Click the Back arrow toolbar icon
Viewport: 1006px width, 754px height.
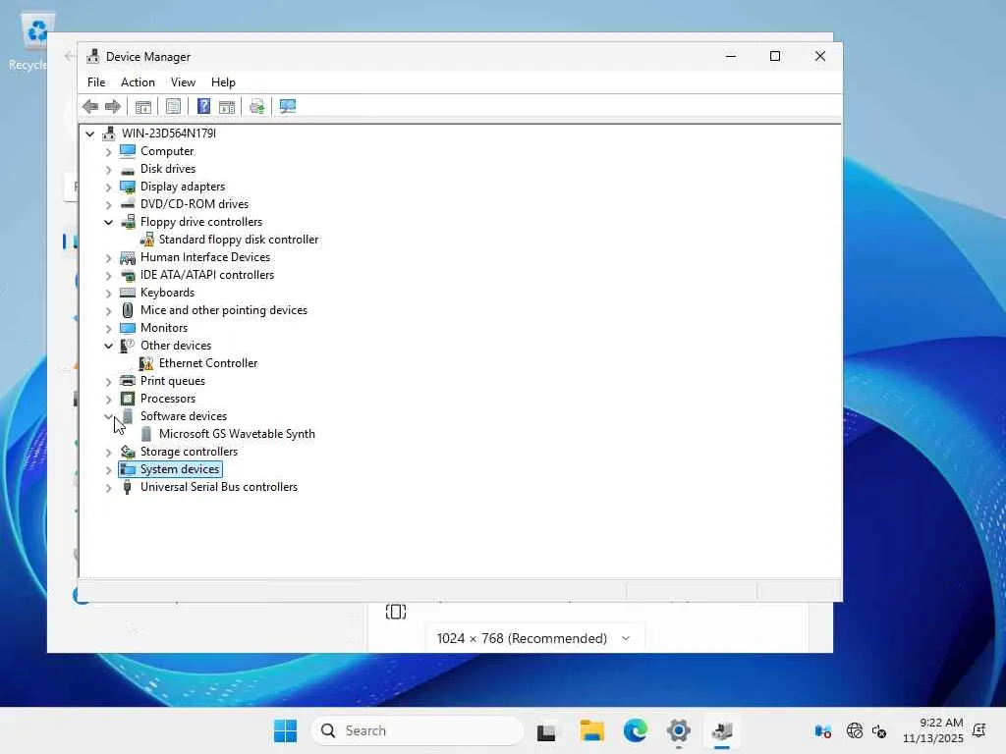90,106
